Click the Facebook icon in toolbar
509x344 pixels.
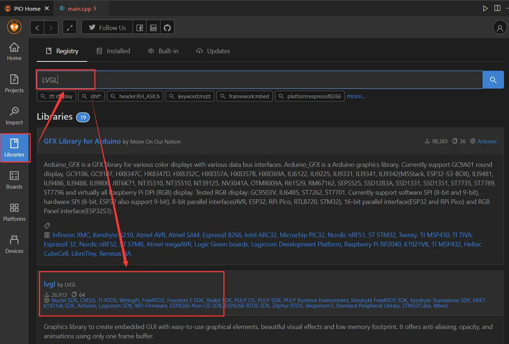tap(140, 28)
